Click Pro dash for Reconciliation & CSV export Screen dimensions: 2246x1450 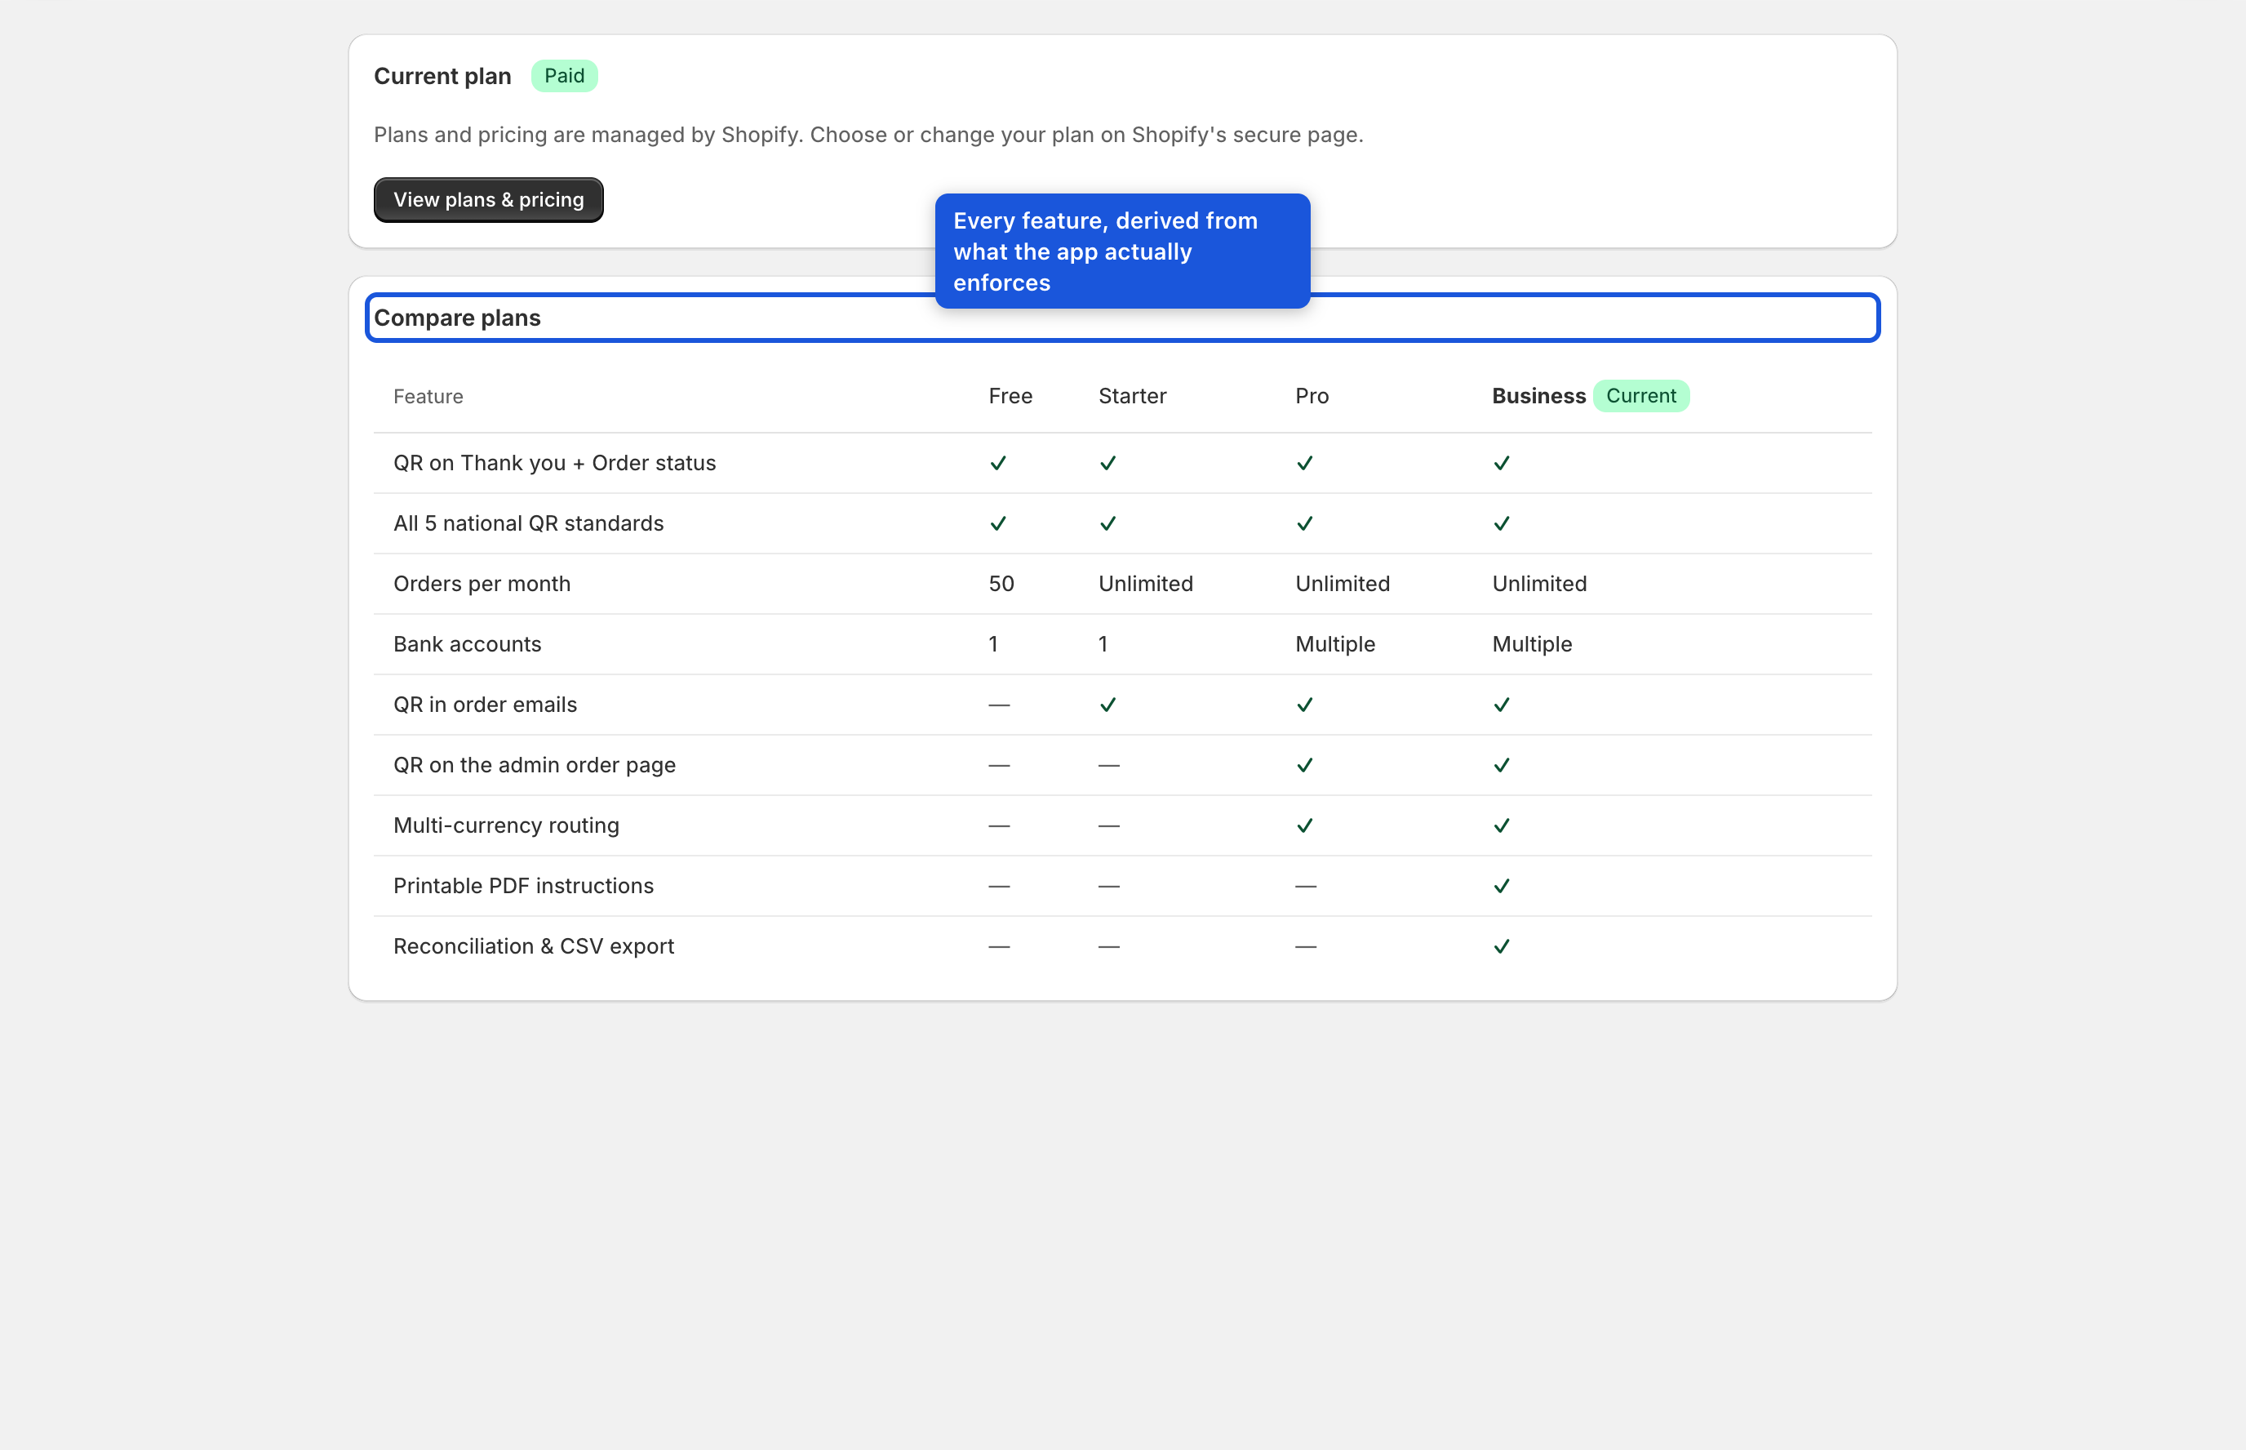click(1306, 946)
